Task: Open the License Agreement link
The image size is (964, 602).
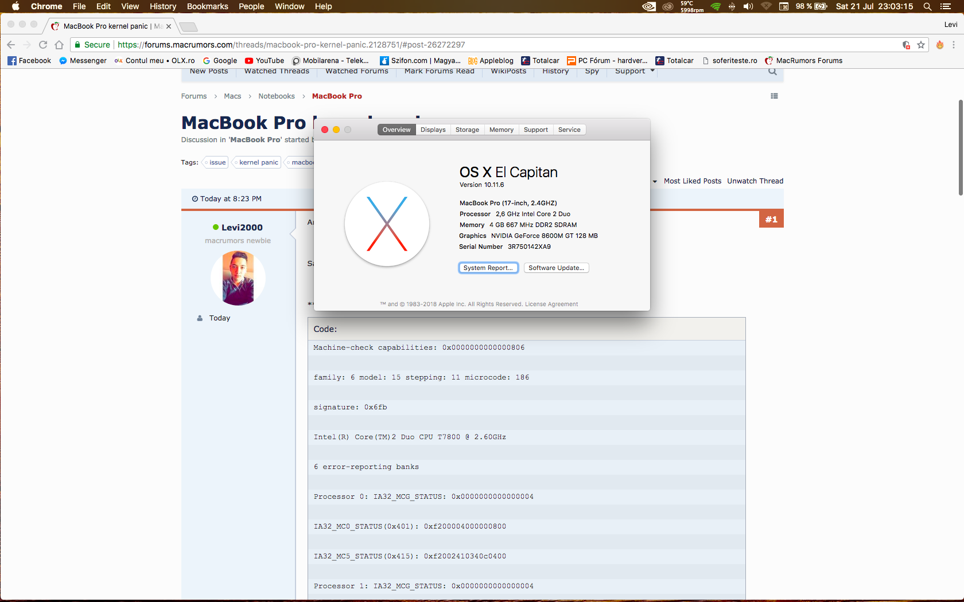Action: [551, 304]
